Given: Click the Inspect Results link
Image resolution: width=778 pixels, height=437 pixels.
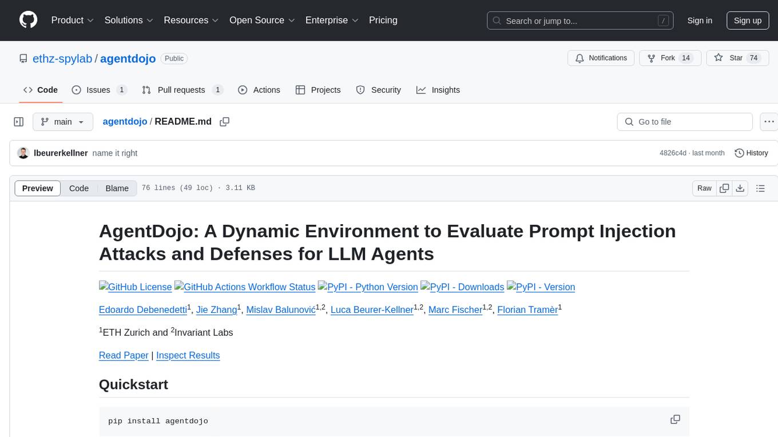Looking at the screenshot, I should pos(188,355).
